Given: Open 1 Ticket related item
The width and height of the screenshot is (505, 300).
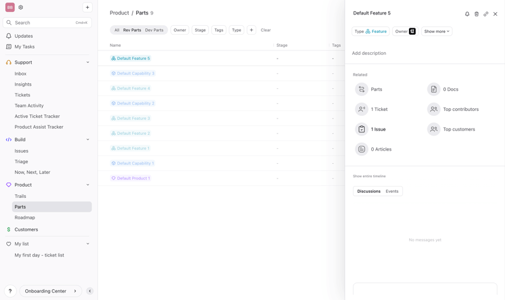Looking at the screenshot, I should tap(371, 109).
